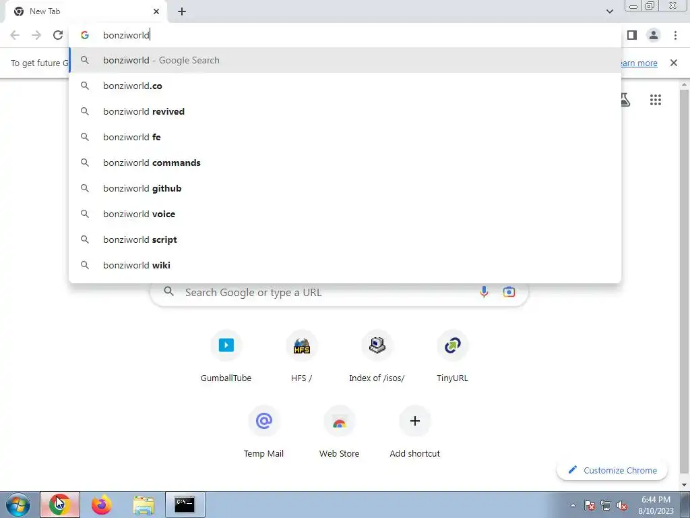Viewport: 690px width, 518px height.
Task: Open the Web Store shortcut
Action: (340, 432)
